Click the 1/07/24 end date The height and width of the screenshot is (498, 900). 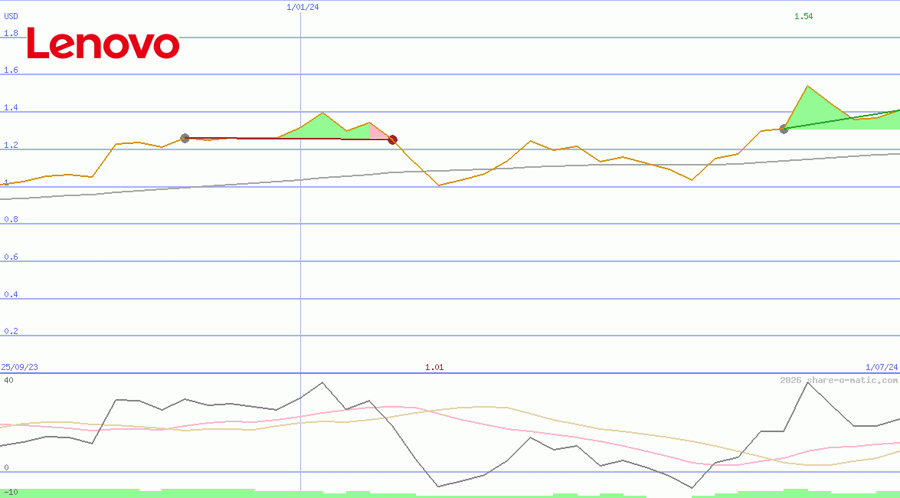click(x=882, y=367)
